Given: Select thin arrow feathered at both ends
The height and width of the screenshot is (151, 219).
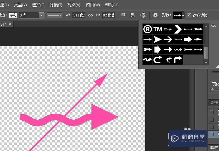Looking at the screenshot, I should [x=178, y=39].
